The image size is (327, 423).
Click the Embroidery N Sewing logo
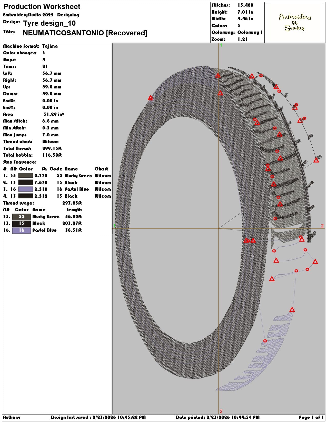[295, 23]
